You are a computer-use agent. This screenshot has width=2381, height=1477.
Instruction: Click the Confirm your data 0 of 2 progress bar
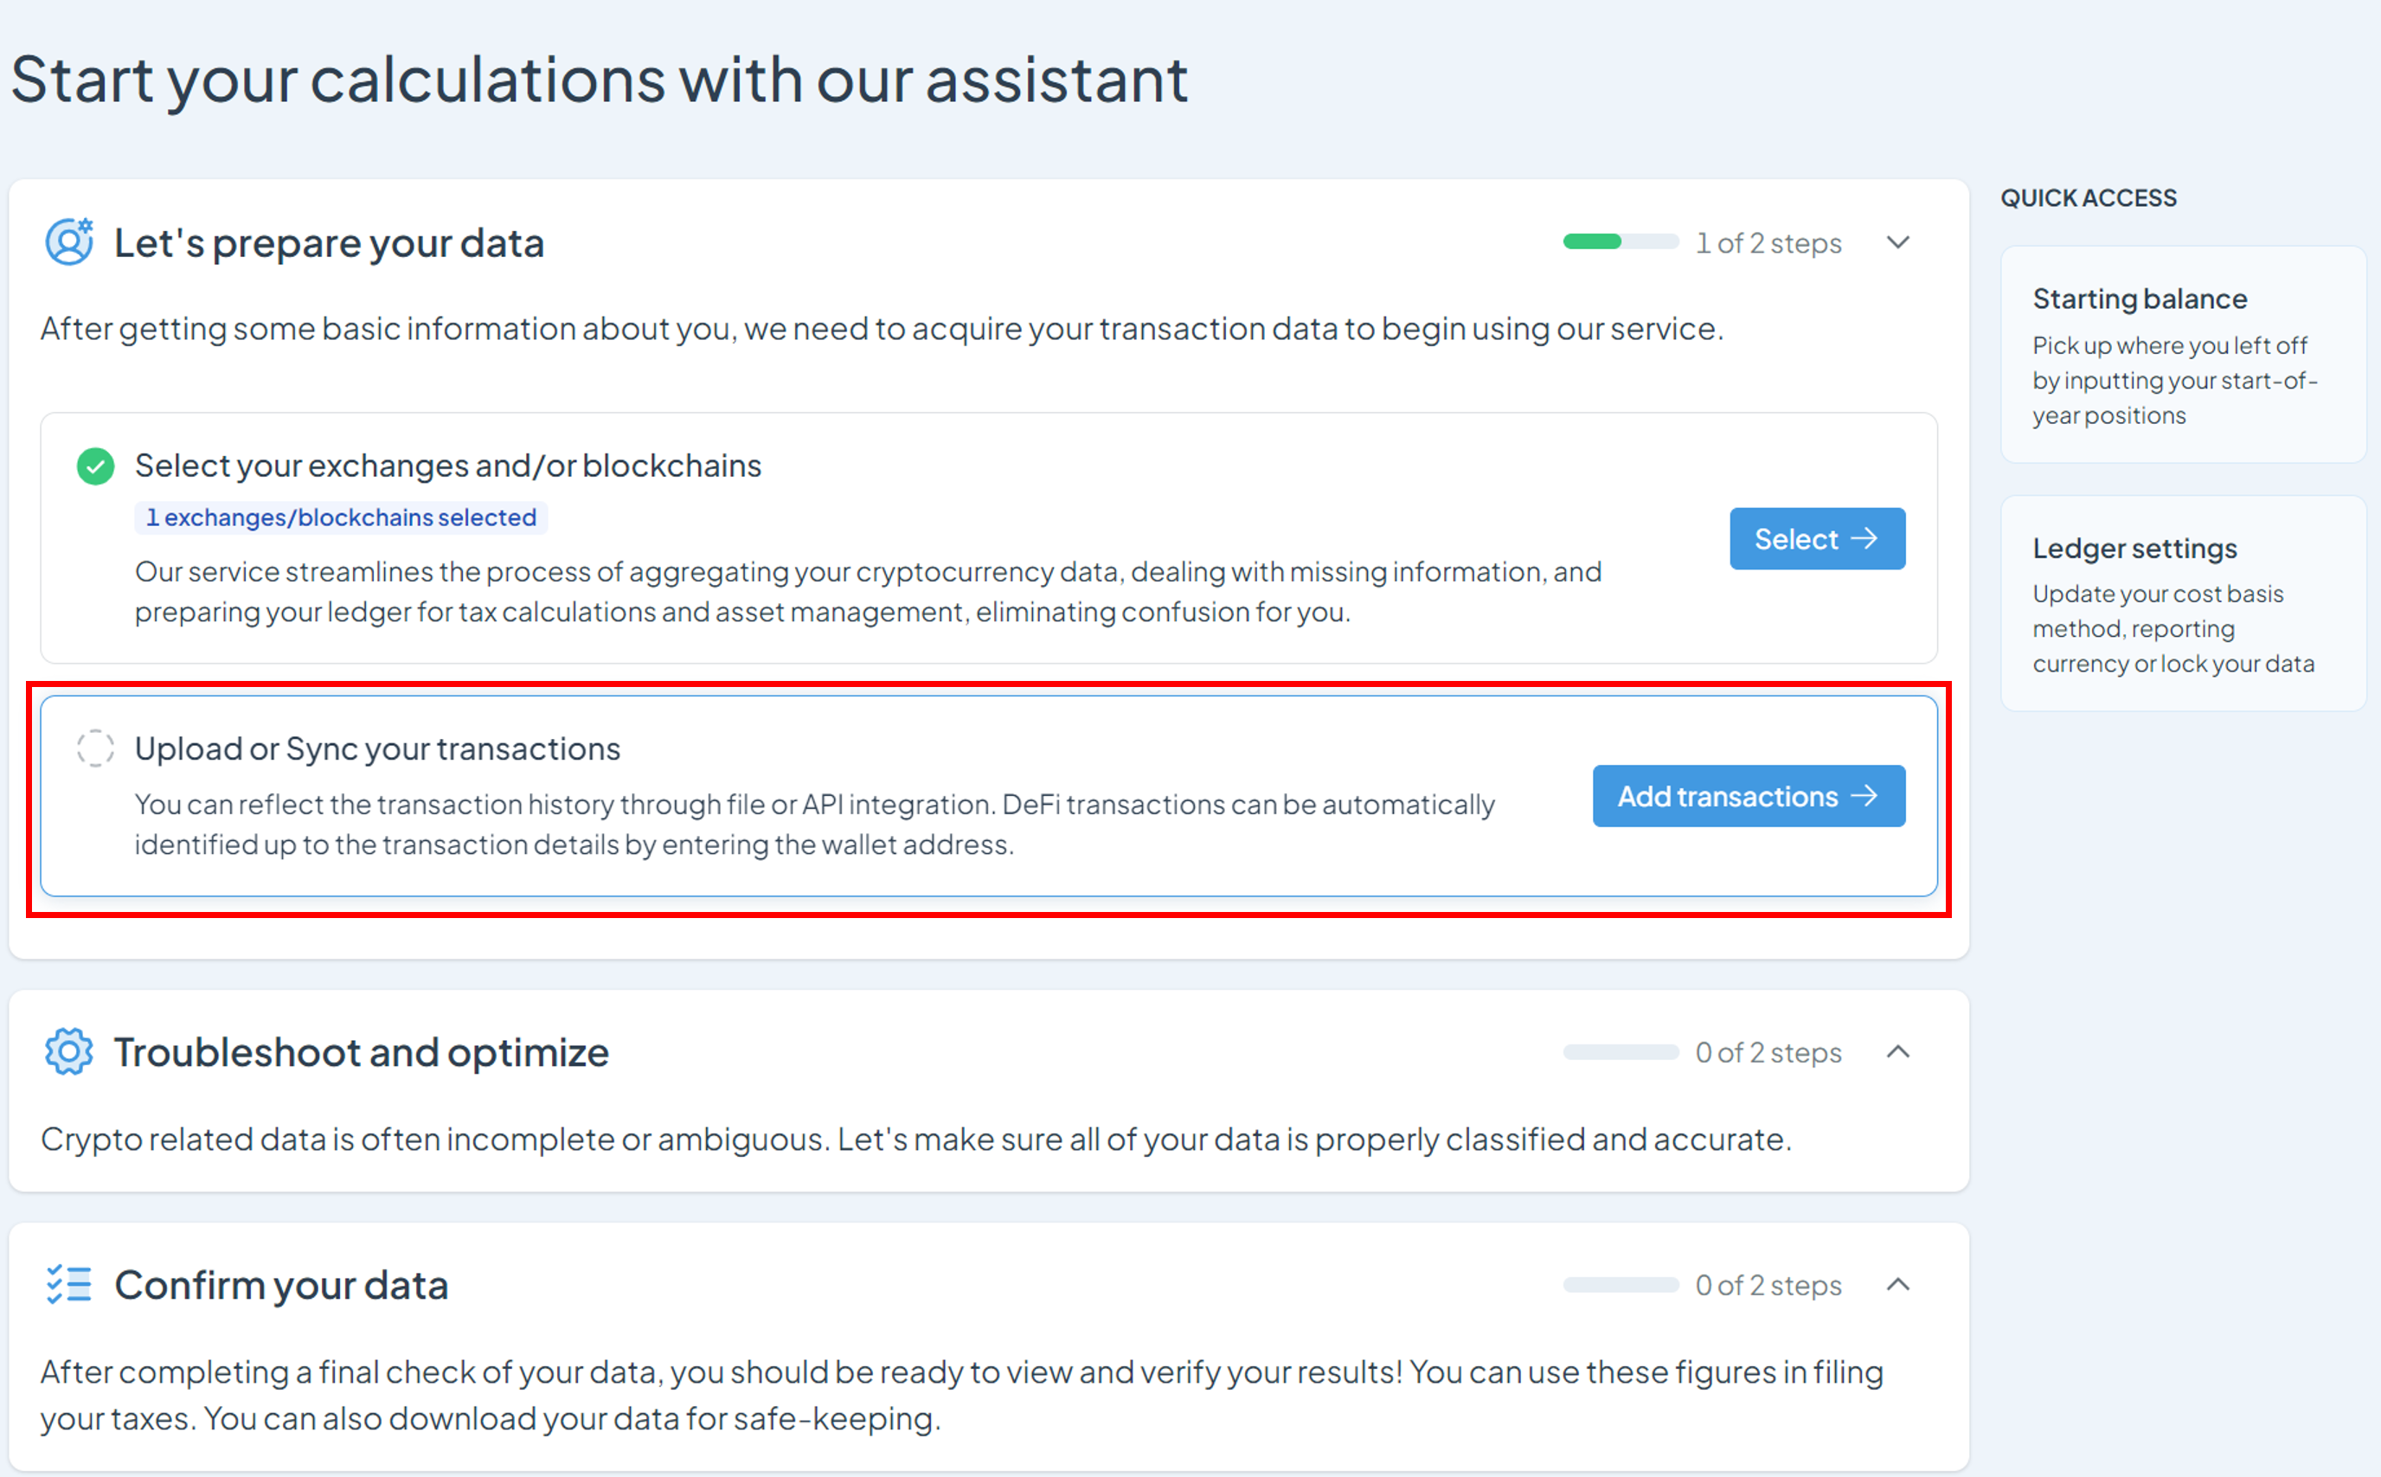tap(1620, 1285)
